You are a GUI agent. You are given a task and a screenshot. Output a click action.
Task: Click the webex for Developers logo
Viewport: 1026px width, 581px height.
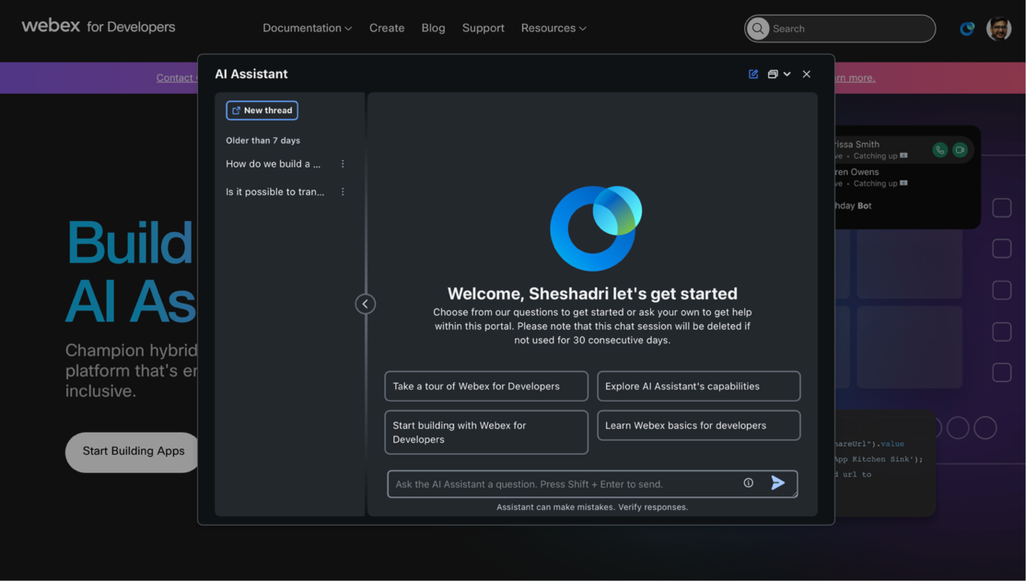[98, 26]
